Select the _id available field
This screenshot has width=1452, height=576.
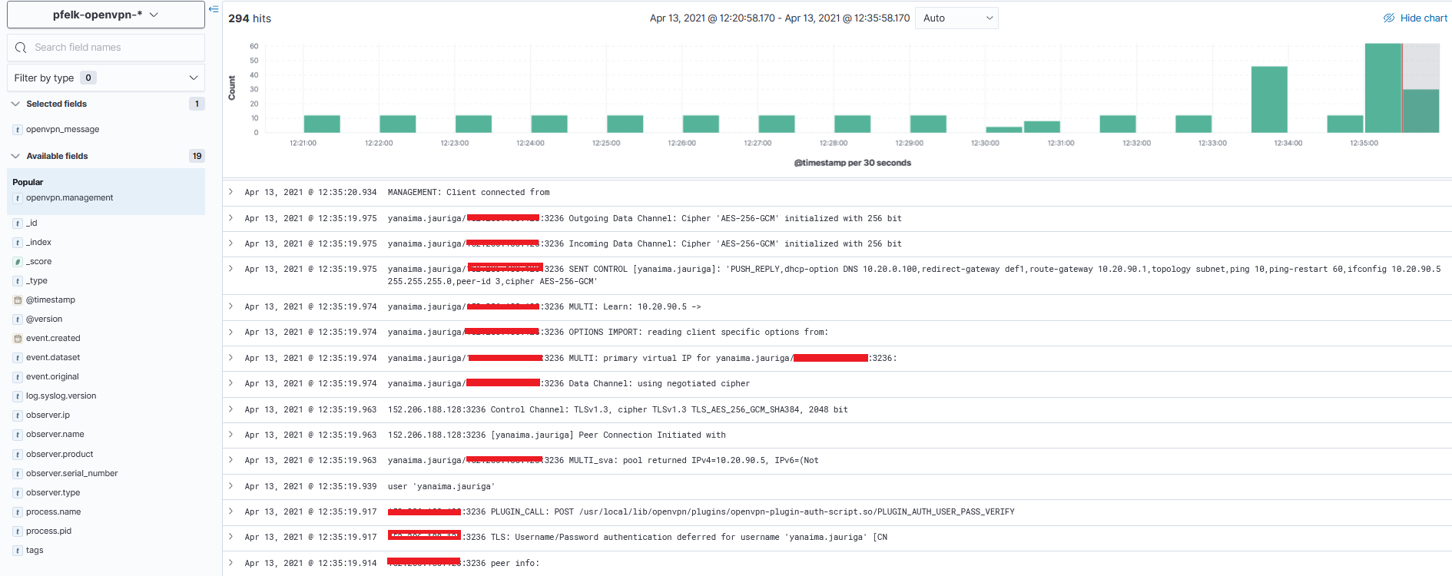pos(31,223)
